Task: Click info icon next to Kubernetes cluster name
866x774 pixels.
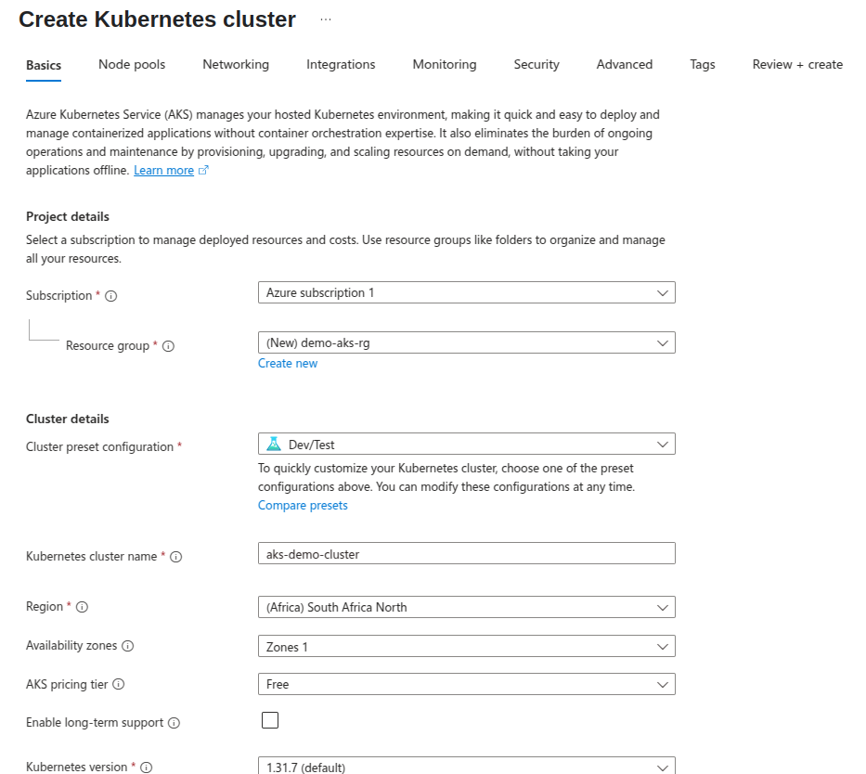Action: 175,557
